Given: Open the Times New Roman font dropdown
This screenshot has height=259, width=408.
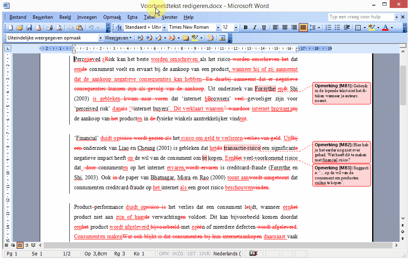Looking at the screenshot, I should point(218,27).
